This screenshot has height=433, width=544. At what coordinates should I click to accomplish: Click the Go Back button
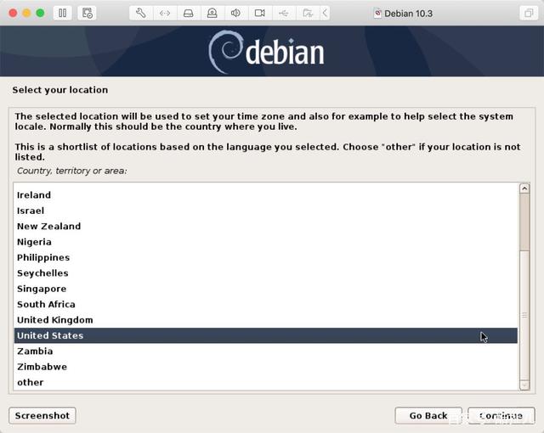tap(428, 415)
